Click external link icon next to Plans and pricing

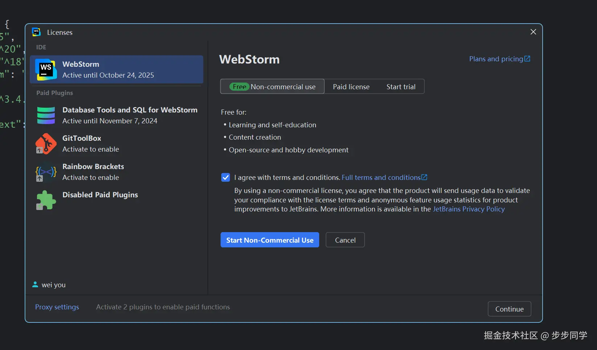pyautogui.click(x=527, y=58)
